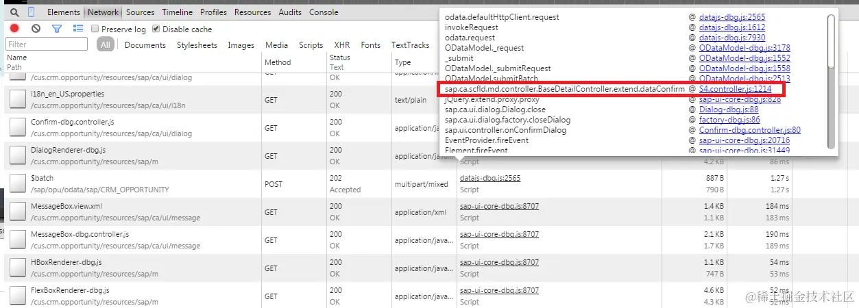This screenshot has height=308, width=859.
Task: Select the Network tab
Action: pyautogui.click(x=104, y=12)
